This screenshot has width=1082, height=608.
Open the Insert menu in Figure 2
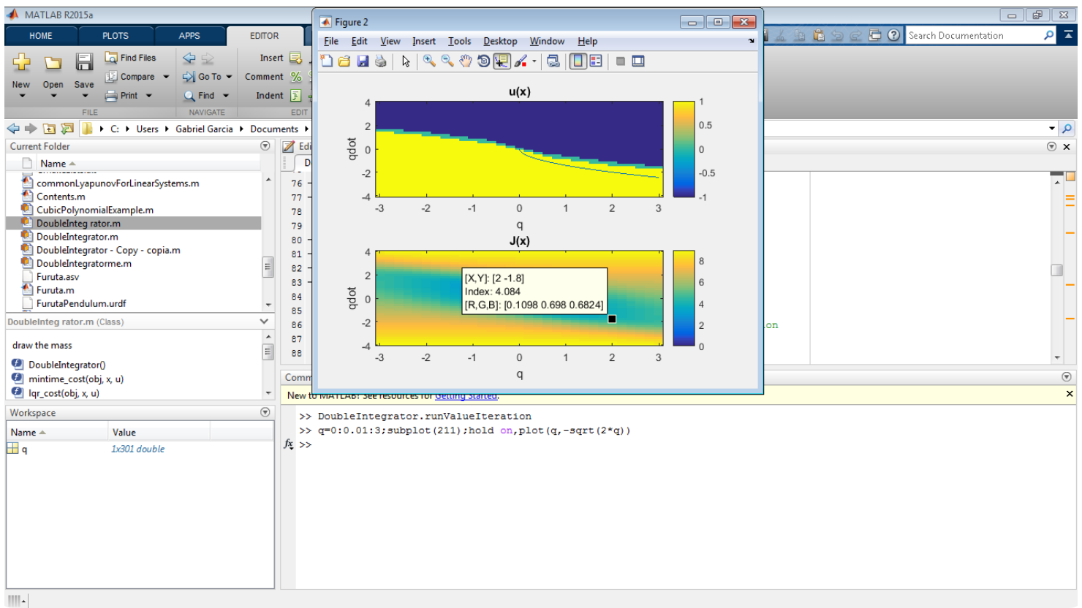pos(424,42)
